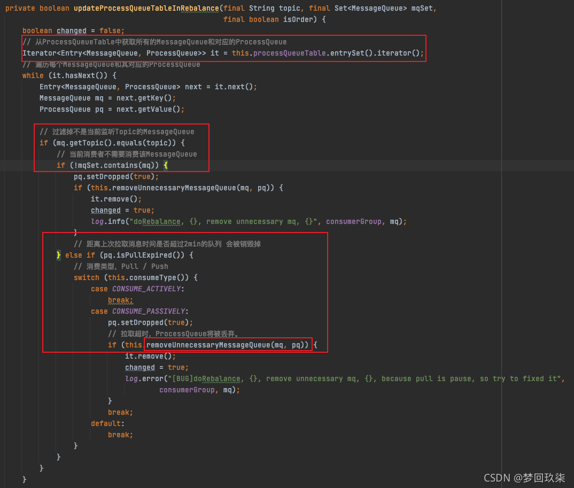The width and height of the screenshot is (574, 488).
Task: Click the !mqSet.contains(mq) condition
Action: [x=112, y=165]
